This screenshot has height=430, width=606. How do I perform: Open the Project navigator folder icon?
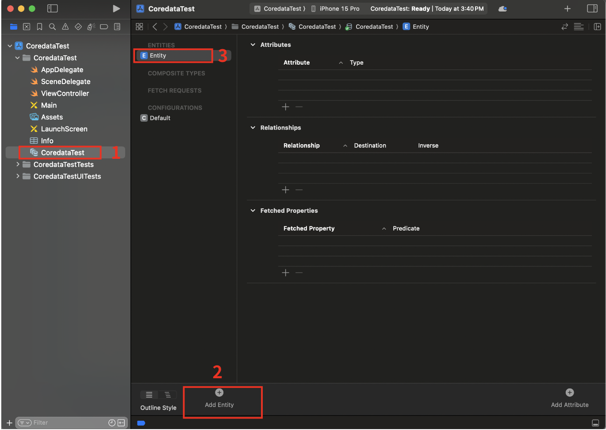14,27
